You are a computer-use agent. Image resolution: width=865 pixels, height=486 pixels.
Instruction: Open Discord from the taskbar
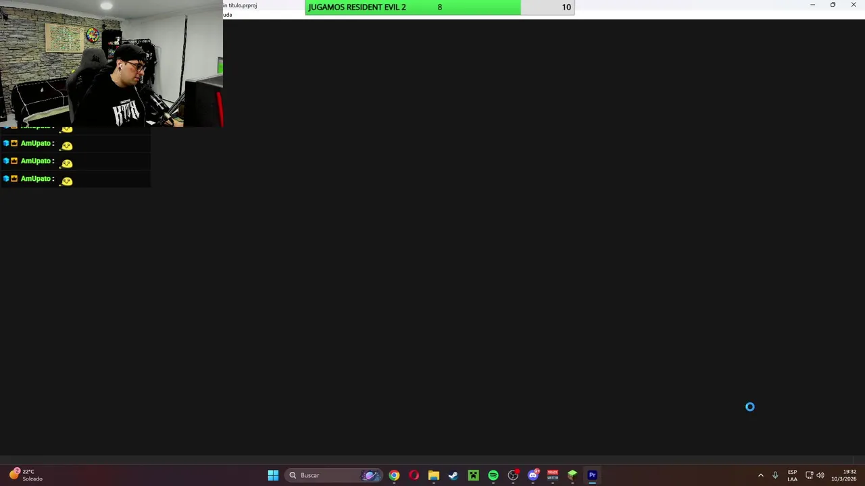tap(533, 475)
